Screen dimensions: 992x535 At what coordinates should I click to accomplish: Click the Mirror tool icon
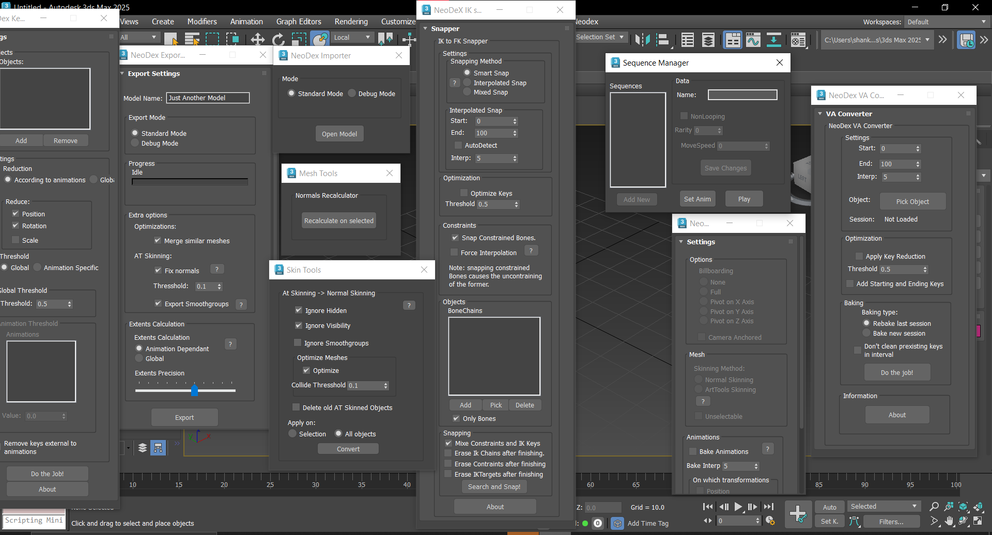click(x=643, y=40)
